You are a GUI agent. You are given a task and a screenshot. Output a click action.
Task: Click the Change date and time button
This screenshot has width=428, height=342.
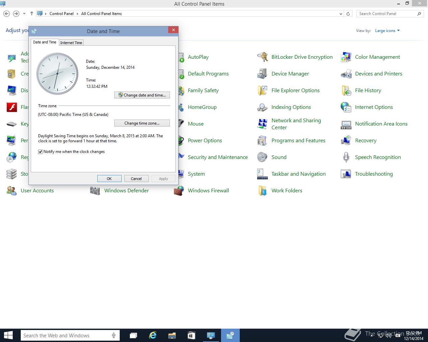coord(142,95)
